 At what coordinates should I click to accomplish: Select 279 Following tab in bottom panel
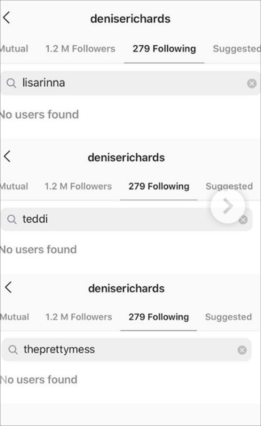(159, 317)
